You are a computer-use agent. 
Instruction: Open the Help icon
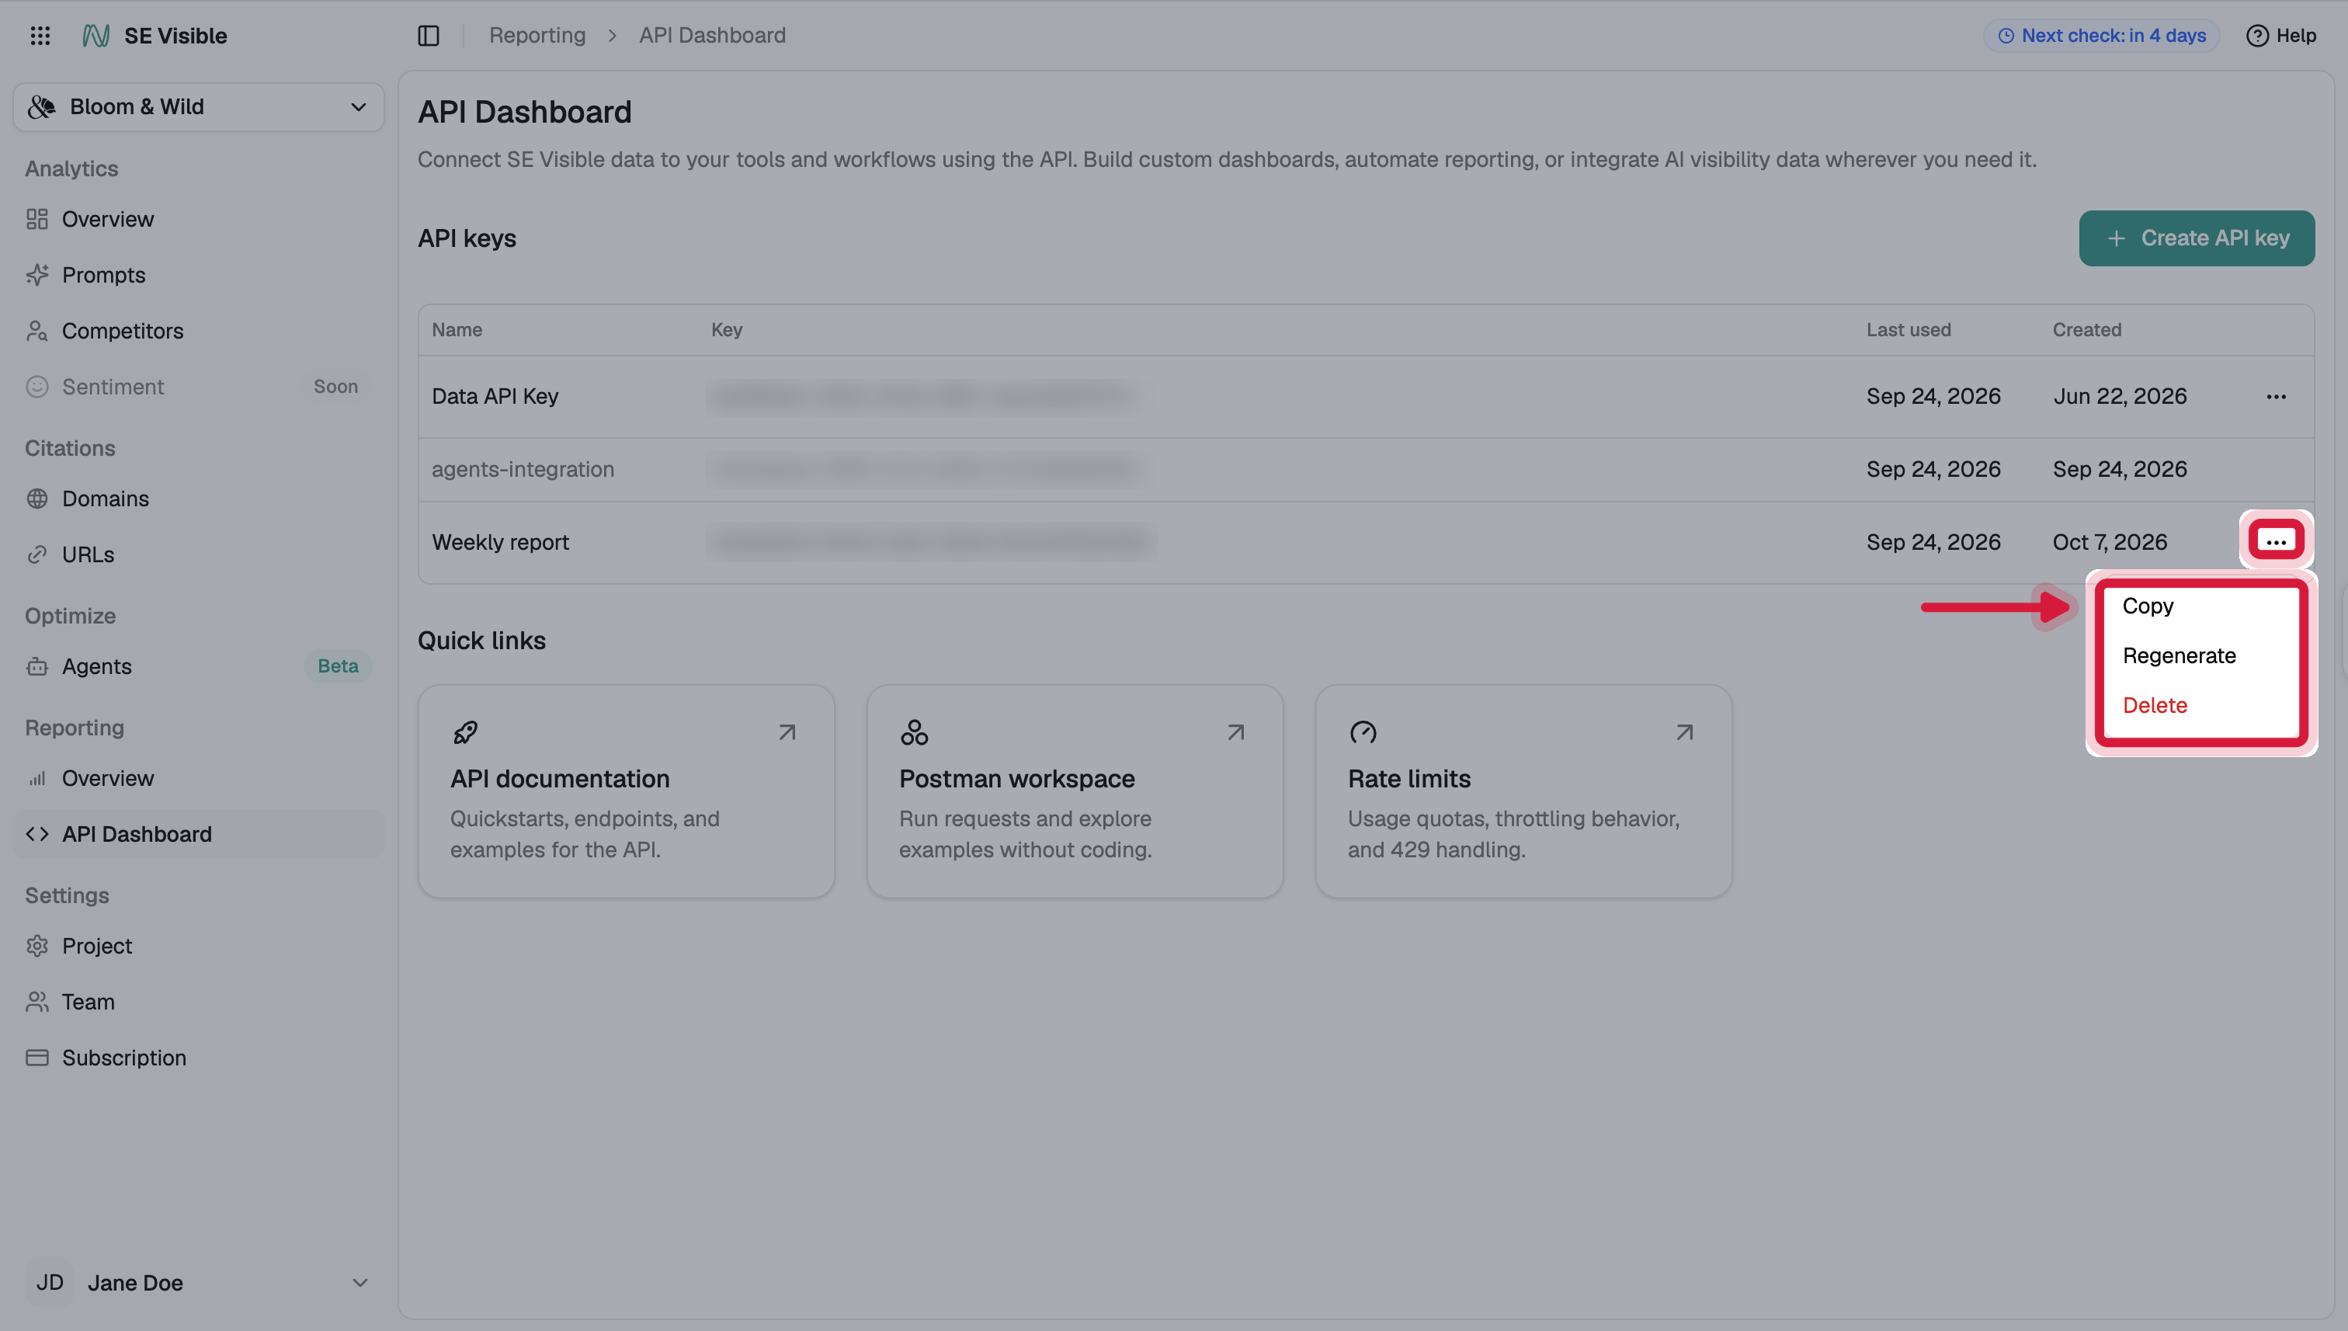click(x=2256, y=36)
